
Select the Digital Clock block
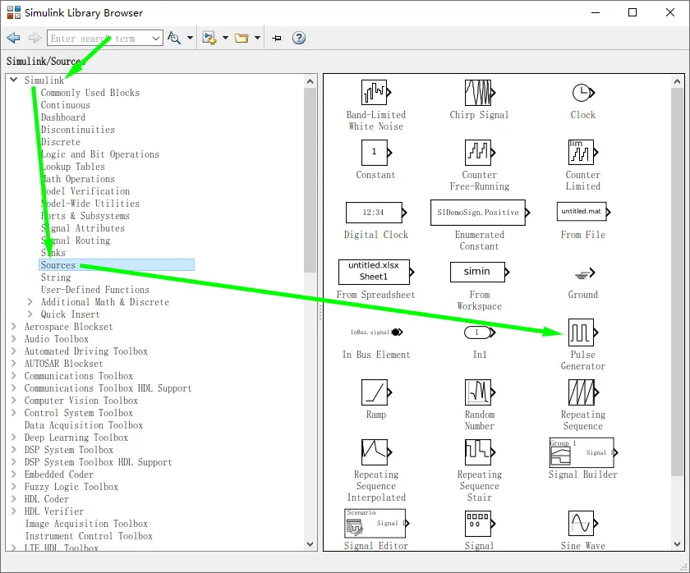[x=376, y=213]
